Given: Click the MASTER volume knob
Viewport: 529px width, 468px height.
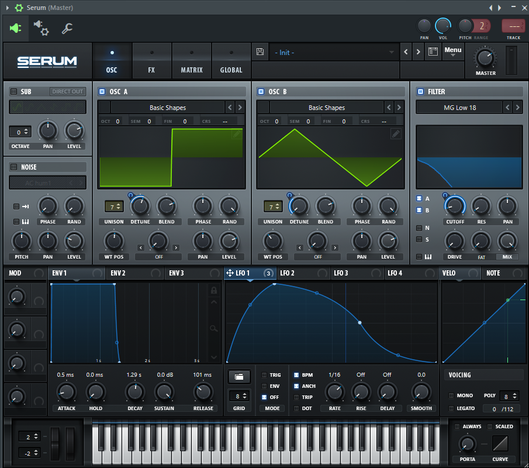Looking at the screenshot, I should pos(485,58).
